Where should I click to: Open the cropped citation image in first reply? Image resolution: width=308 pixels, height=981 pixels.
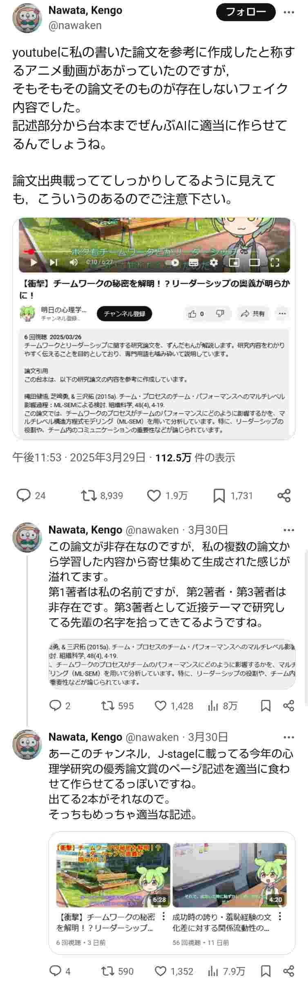pos(172,664)
